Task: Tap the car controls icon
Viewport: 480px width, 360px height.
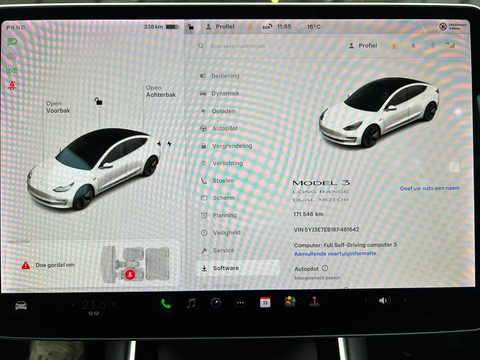Action: [21, 306]
